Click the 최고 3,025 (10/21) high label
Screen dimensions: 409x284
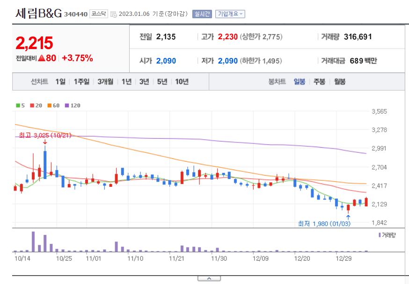click(x=45, y=135)
